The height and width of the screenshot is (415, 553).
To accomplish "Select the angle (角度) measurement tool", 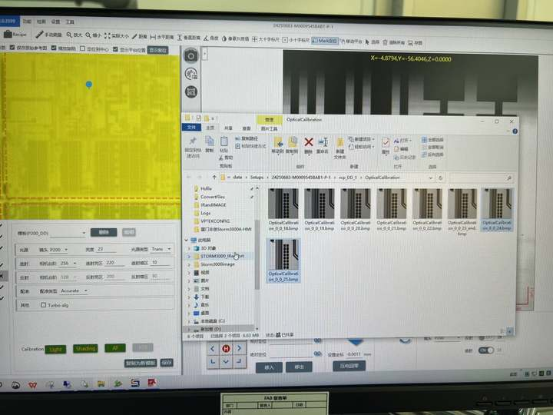I will tap(211, 38).
